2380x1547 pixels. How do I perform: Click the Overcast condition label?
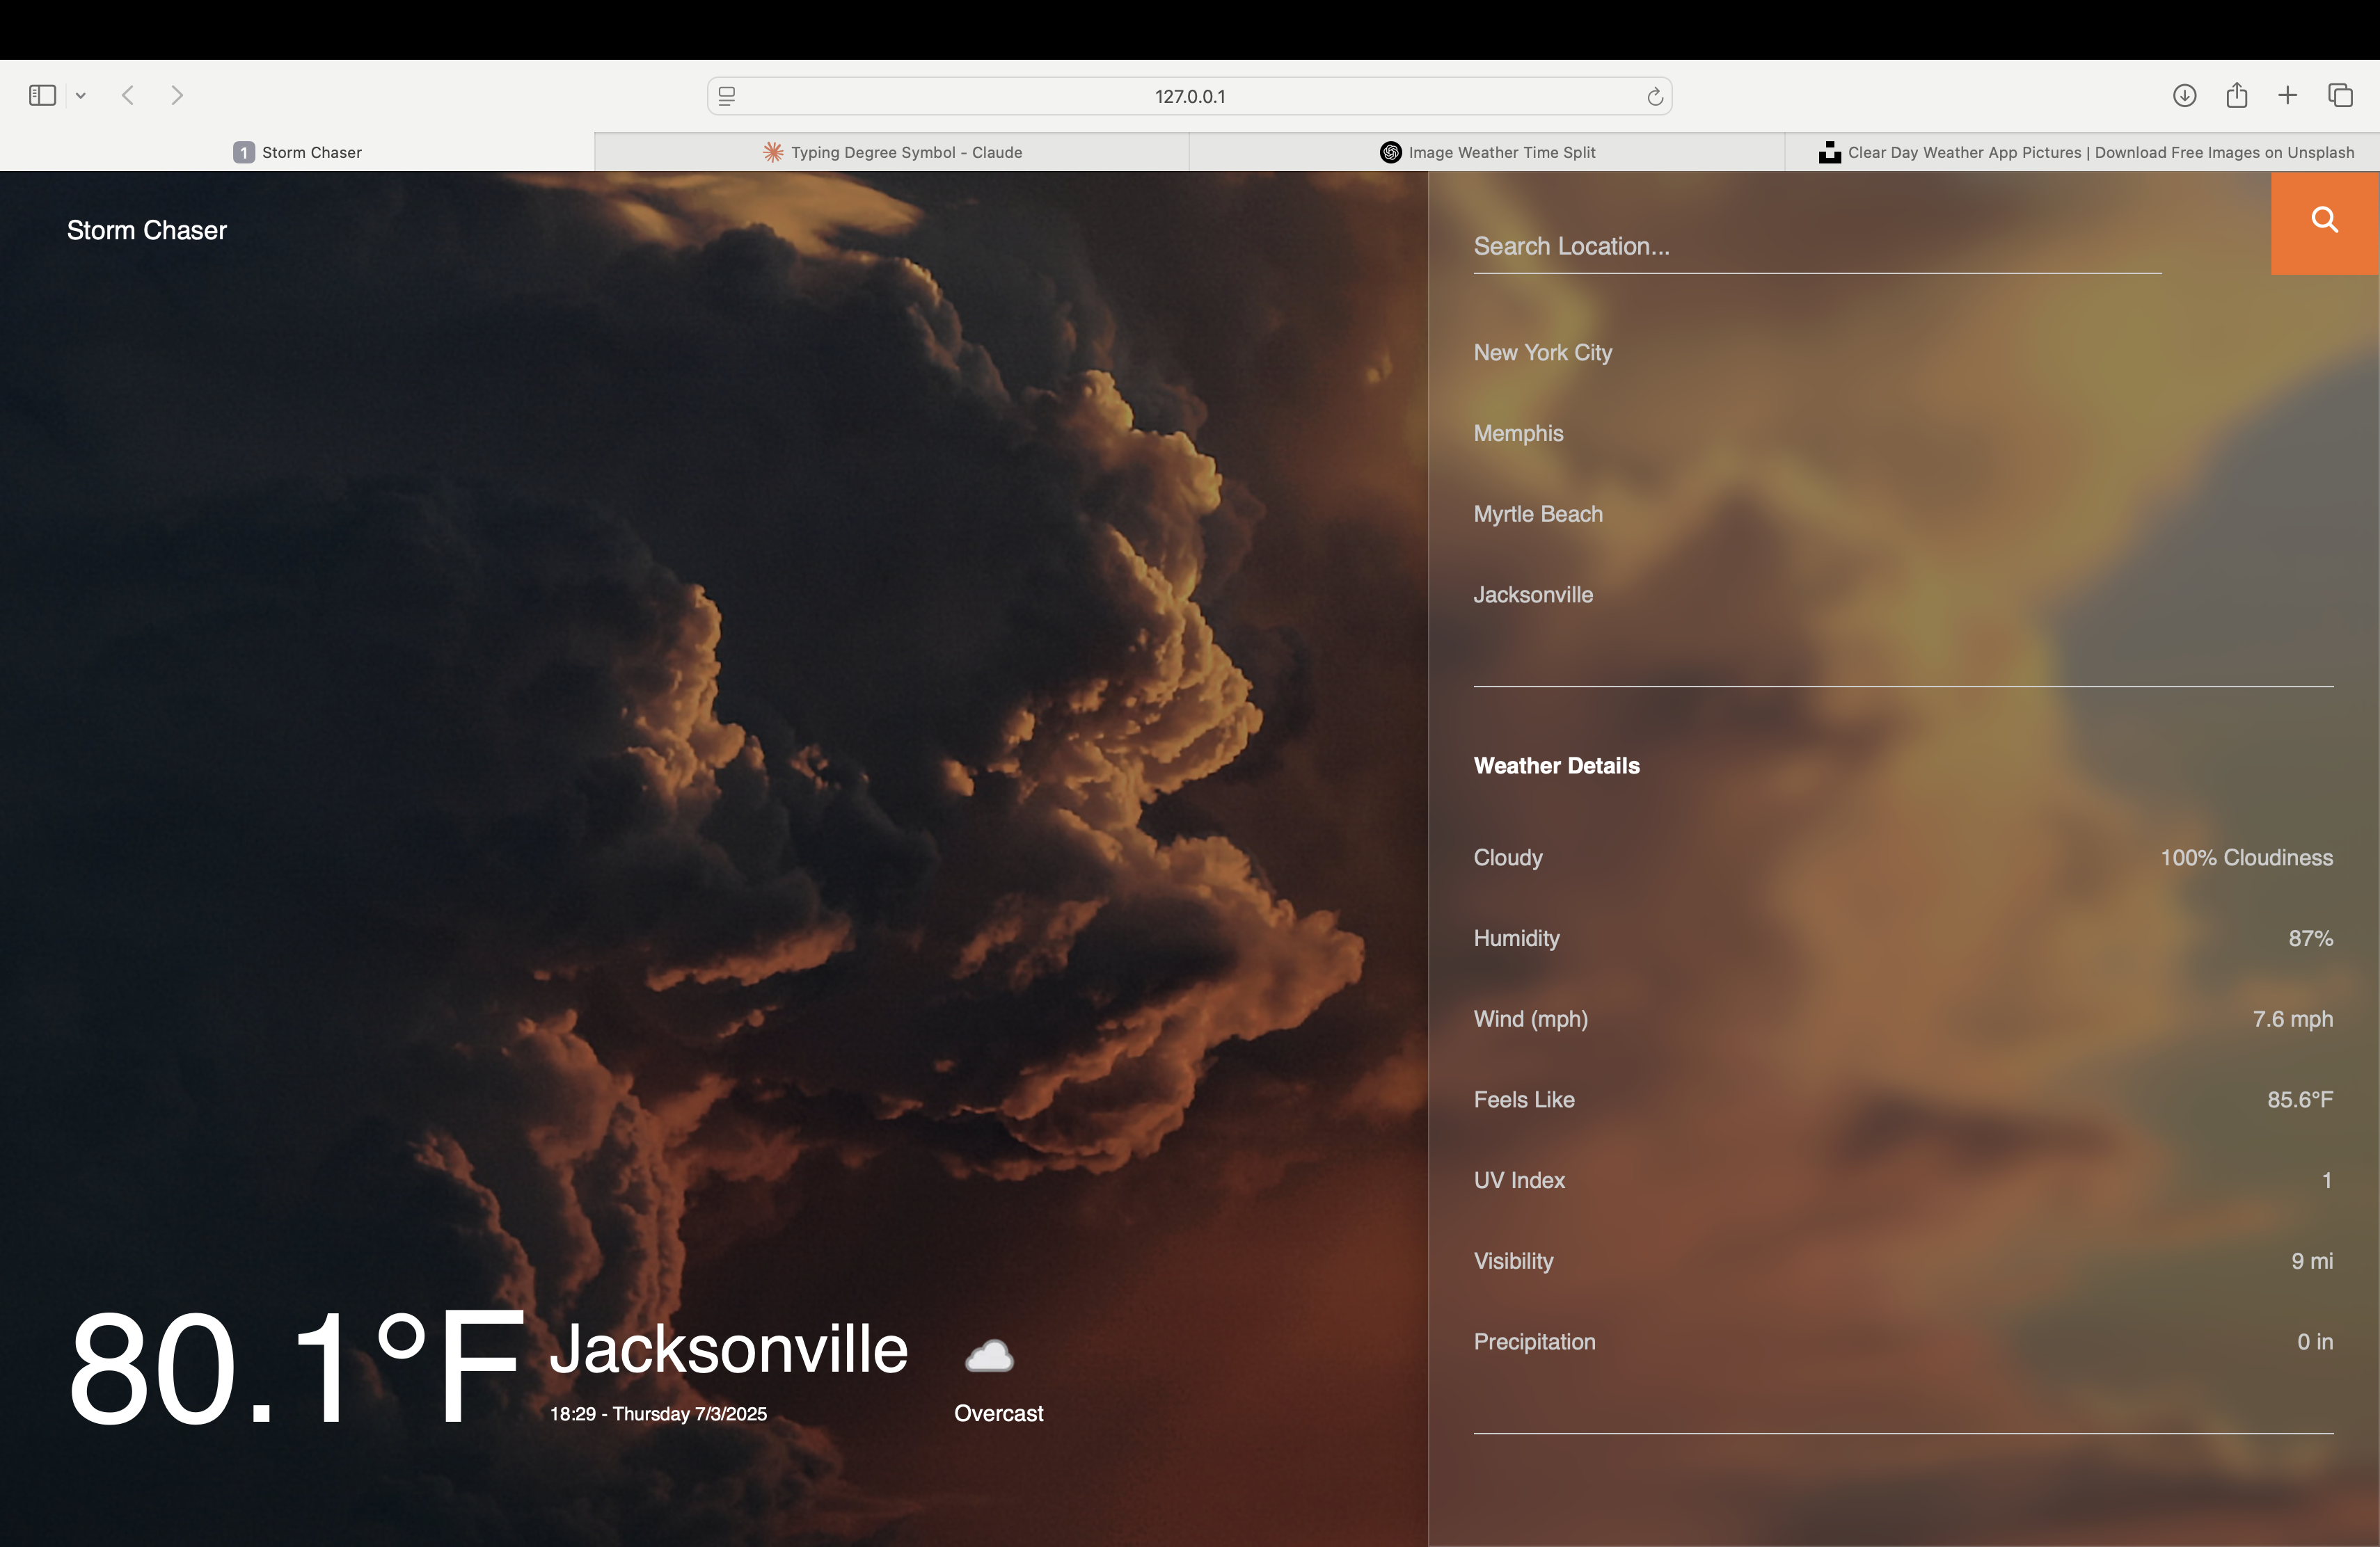tap(998, 1413)
